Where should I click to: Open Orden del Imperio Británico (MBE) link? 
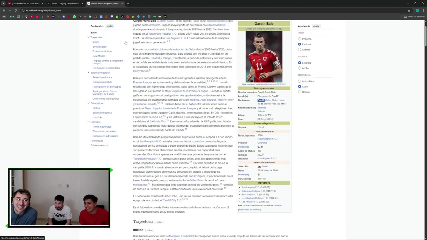point(264,29)
